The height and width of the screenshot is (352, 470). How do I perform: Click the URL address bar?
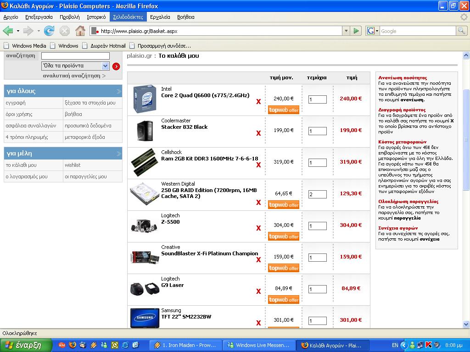[x=216, y=31]
